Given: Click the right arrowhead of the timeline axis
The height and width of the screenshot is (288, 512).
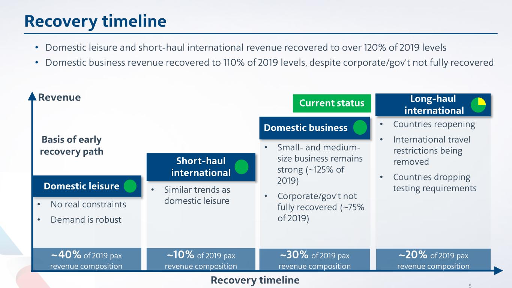Looking at the screenshot, I should coord(497,270).
